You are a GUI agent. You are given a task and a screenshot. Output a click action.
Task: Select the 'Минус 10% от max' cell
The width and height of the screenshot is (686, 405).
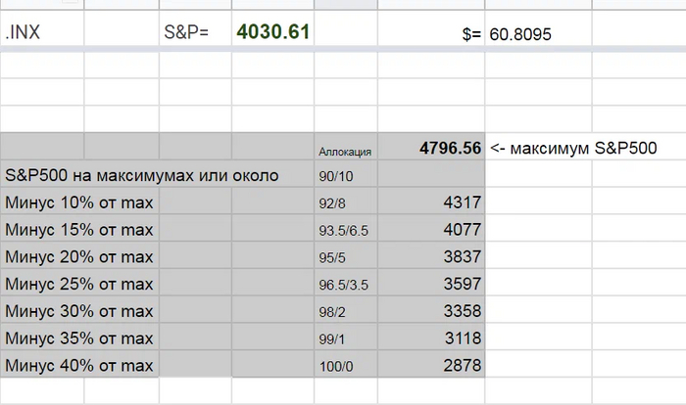pyautogui.click(x=80, y=203)
